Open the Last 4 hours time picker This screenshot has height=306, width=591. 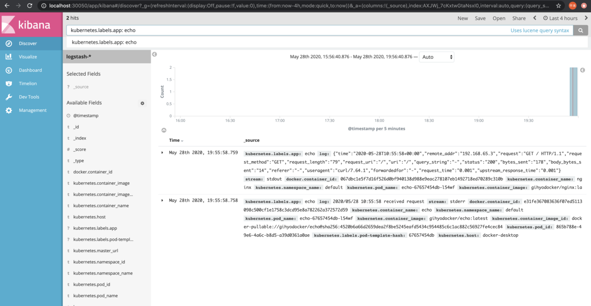pyautogui.click(x=560, y=18)
